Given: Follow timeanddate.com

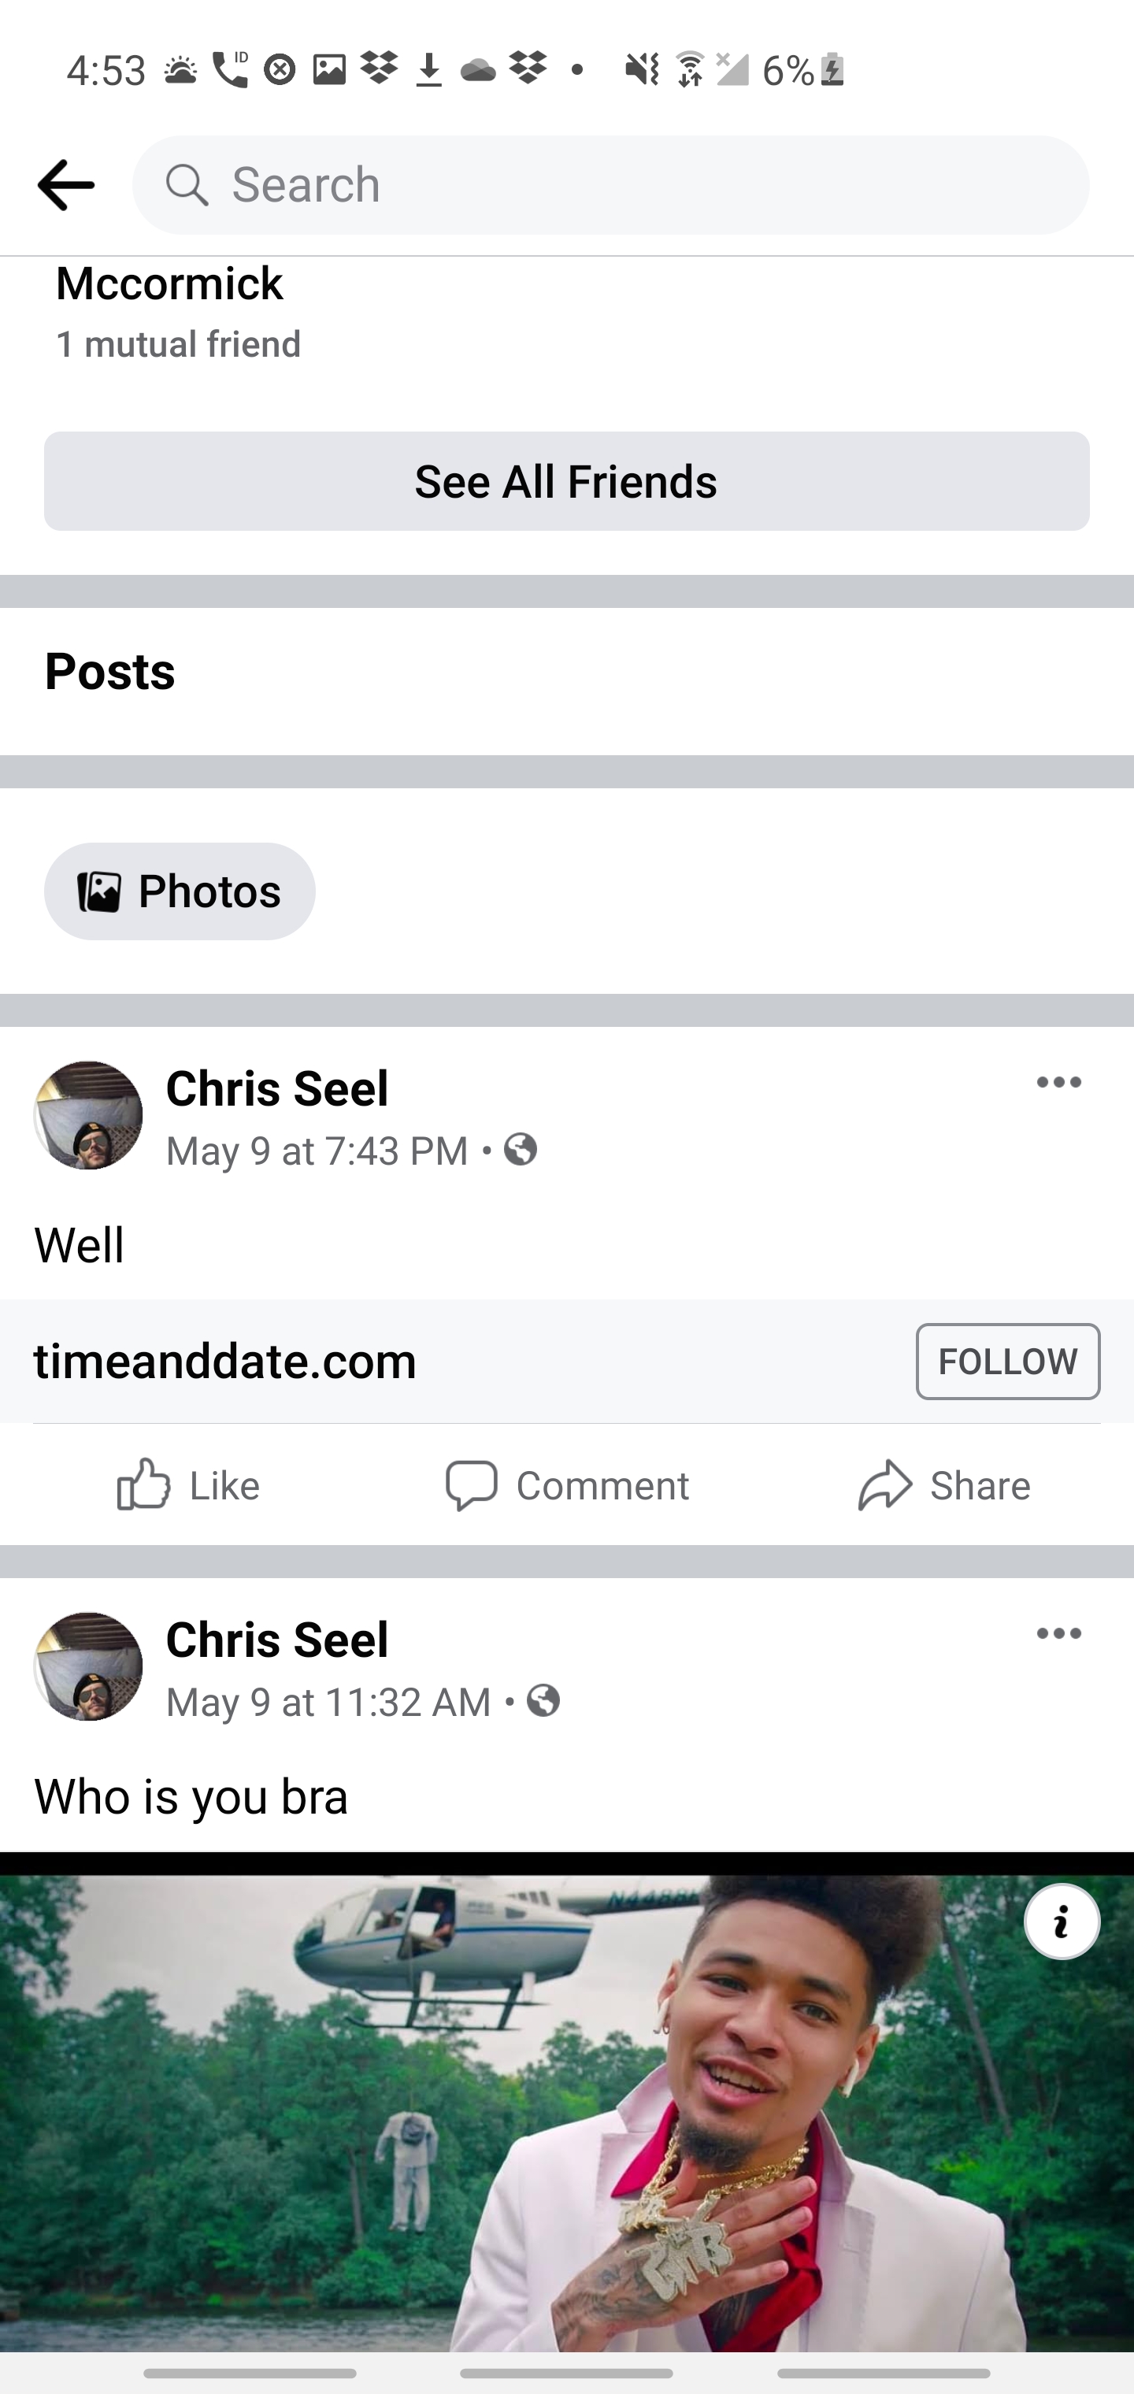Looking at the screenshot, I should [1006, 1362].
